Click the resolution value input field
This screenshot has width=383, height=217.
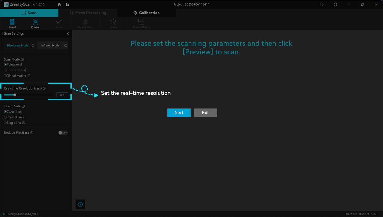tap(62, 95)
